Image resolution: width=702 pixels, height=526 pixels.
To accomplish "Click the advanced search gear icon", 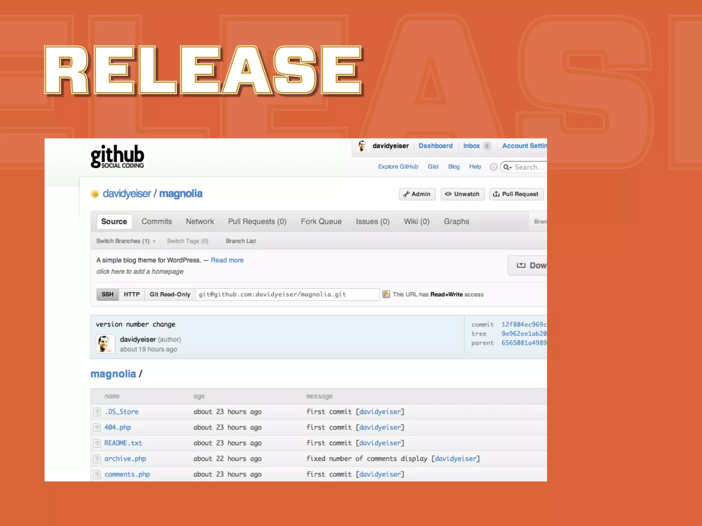I will [493, 167].
